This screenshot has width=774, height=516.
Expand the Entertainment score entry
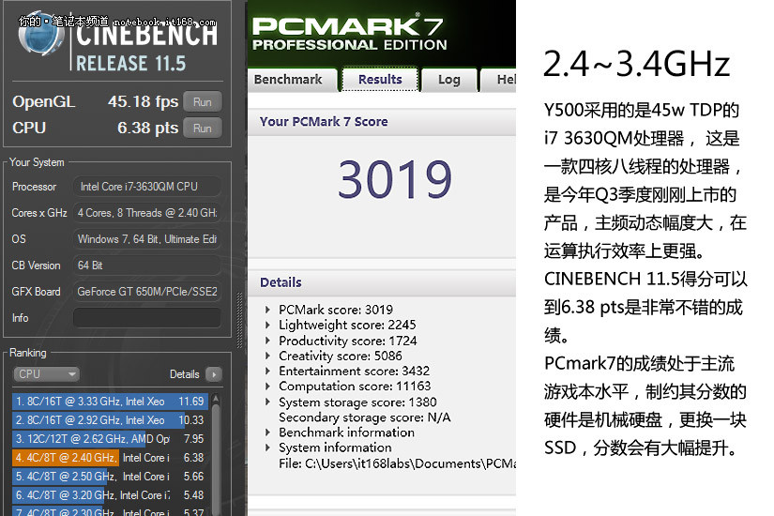point(267,371)
